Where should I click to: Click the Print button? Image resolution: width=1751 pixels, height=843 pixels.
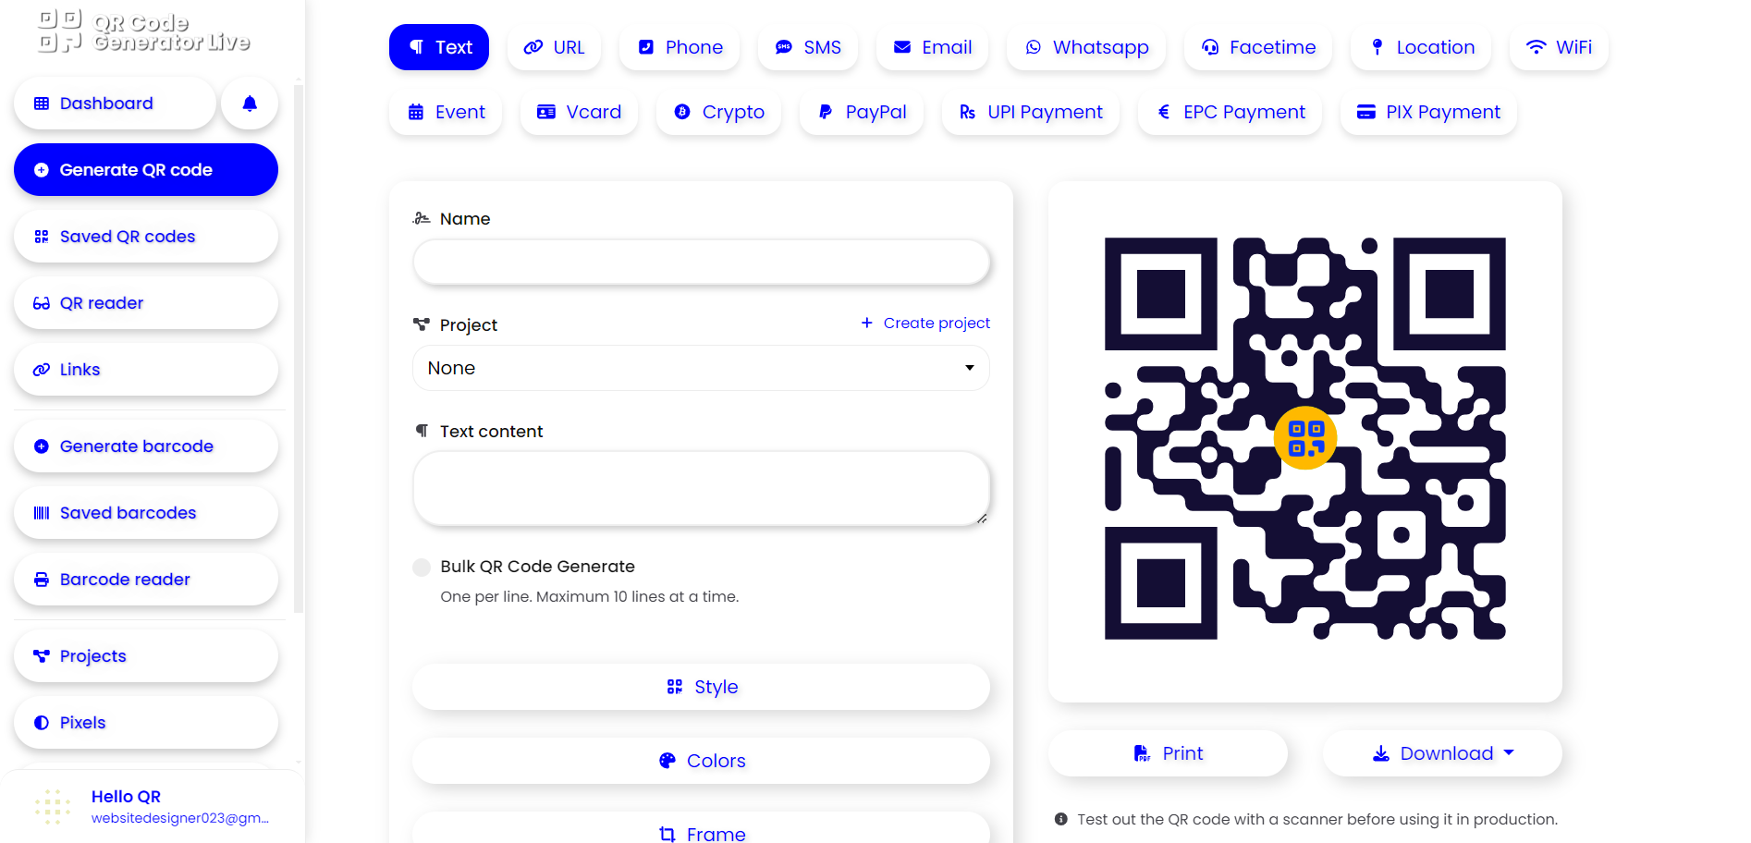[x=1168, y=753]
